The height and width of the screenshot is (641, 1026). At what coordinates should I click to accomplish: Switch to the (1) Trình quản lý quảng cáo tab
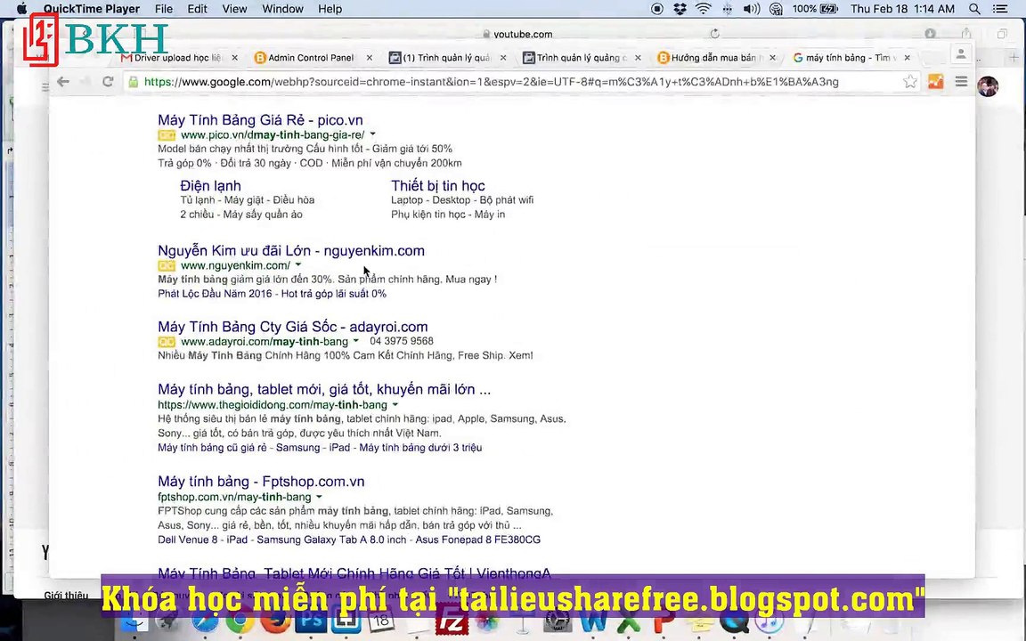point(445,58)
